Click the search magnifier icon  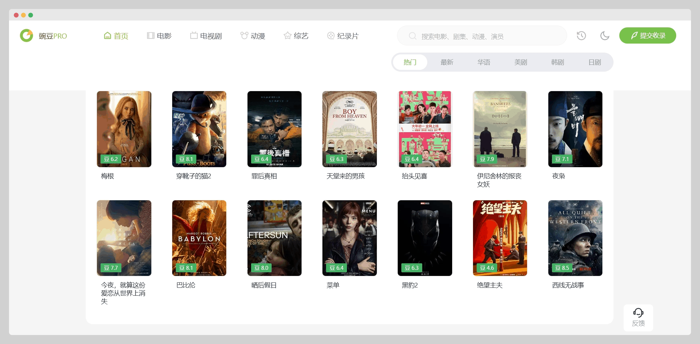[413, 36]
